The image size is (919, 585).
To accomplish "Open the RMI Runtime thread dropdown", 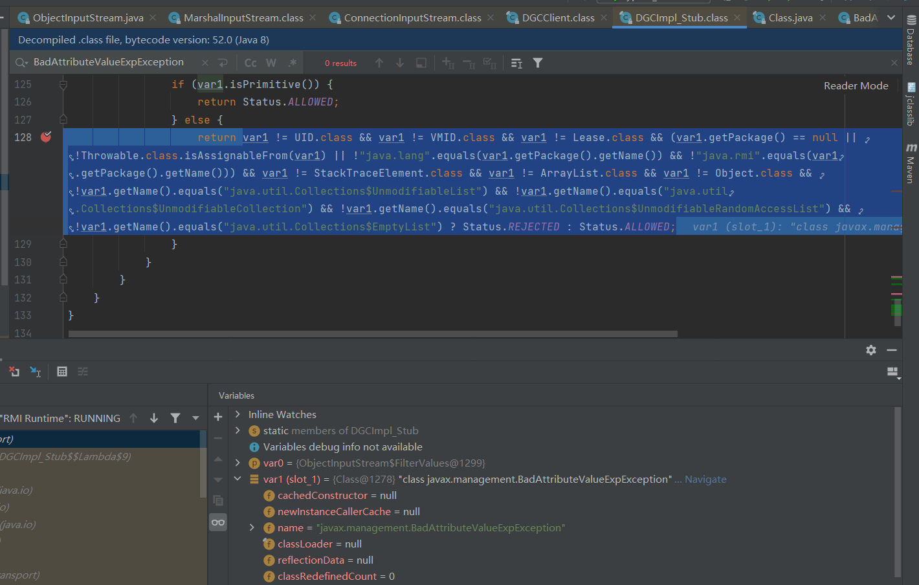I will coord(195,418).
